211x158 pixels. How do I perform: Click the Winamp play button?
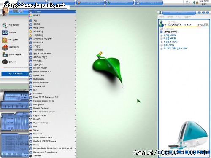pyautogui.click(x=9, y=107)
